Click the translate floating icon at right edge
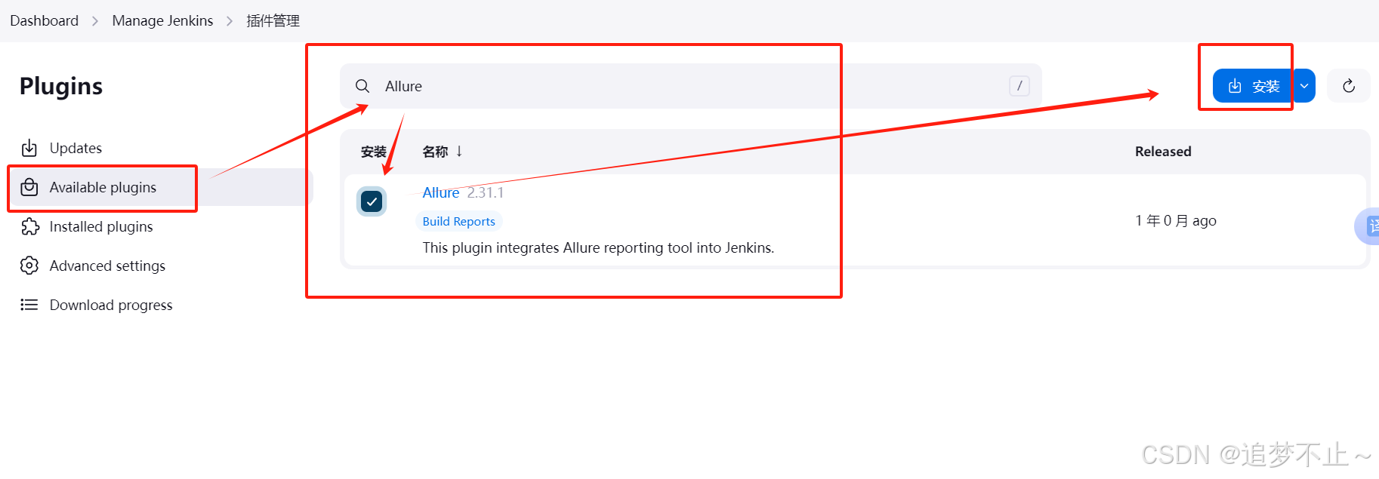The width and height of the screenshot is (1379, 479). [x=1368, y=226]
